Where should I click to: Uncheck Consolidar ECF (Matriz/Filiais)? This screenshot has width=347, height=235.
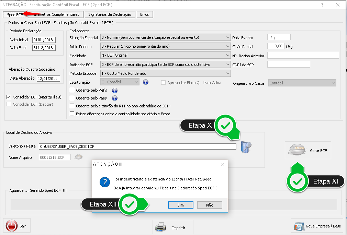[x=9, y=97]
